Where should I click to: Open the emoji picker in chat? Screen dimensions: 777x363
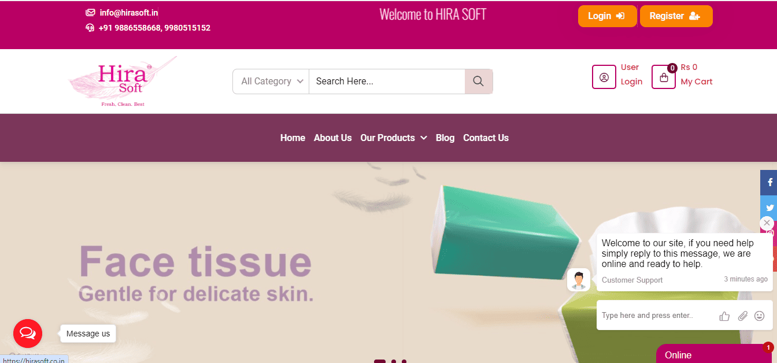(x=760, y=316)
